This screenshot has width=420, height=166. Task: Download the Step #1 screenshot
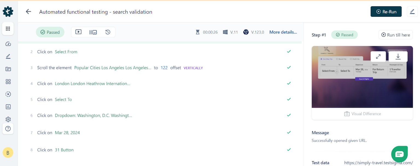398,57
